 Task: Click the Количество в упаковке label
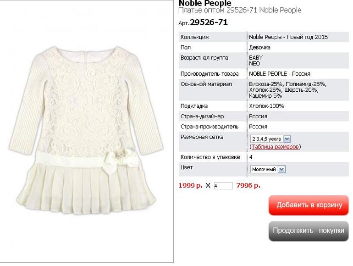210,157
